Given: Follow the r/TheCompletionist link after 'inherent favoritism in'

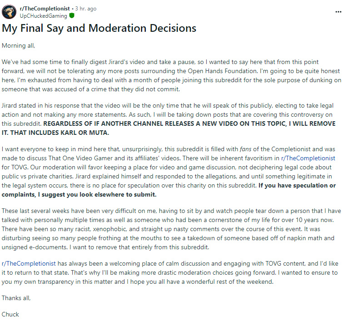Looking at the screenshot, I should (x=308, y=158).
